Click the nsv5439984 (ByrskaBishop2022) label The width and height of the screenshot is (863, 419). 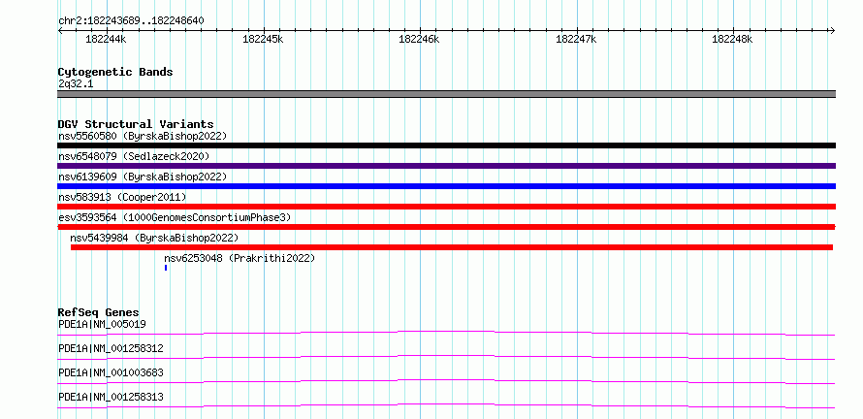(154, 238)
